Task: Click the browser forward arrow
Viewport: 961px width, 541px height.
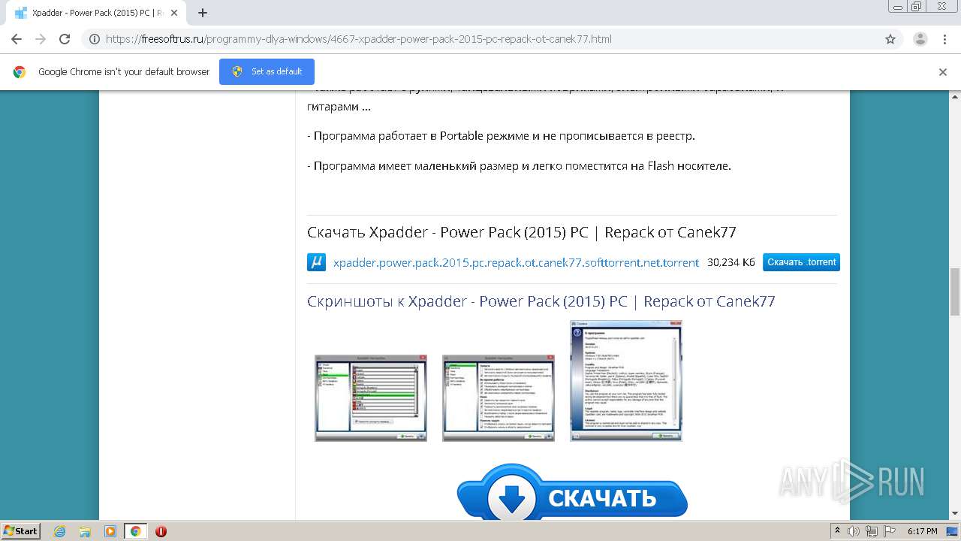Action: [x=41, y=39]
